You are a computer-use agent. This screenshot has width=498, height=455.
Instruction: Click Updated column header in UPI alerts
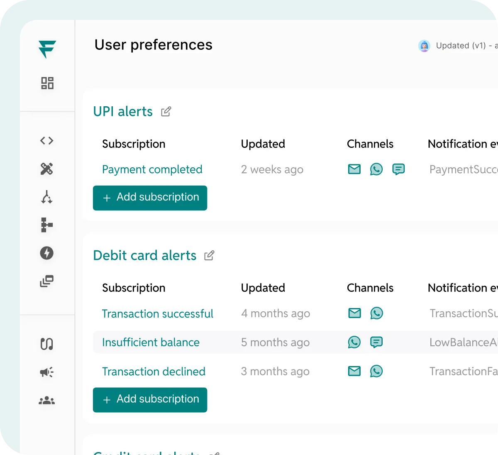click(263, 144)
